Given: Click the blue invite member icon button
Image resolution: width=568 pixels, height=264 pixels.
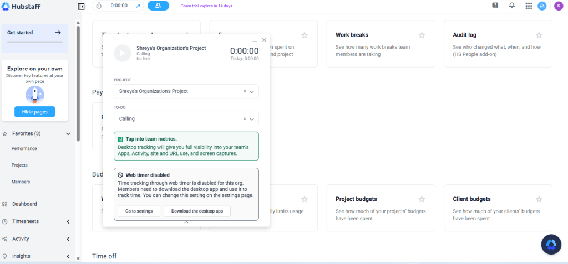Looking at the screenshot, I should coord(158,6).
